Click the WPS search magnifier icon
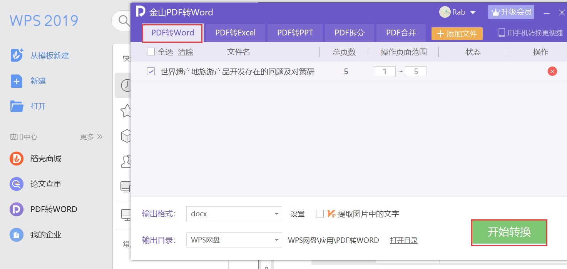The image size is (567, 269). [x=124, y=20]
